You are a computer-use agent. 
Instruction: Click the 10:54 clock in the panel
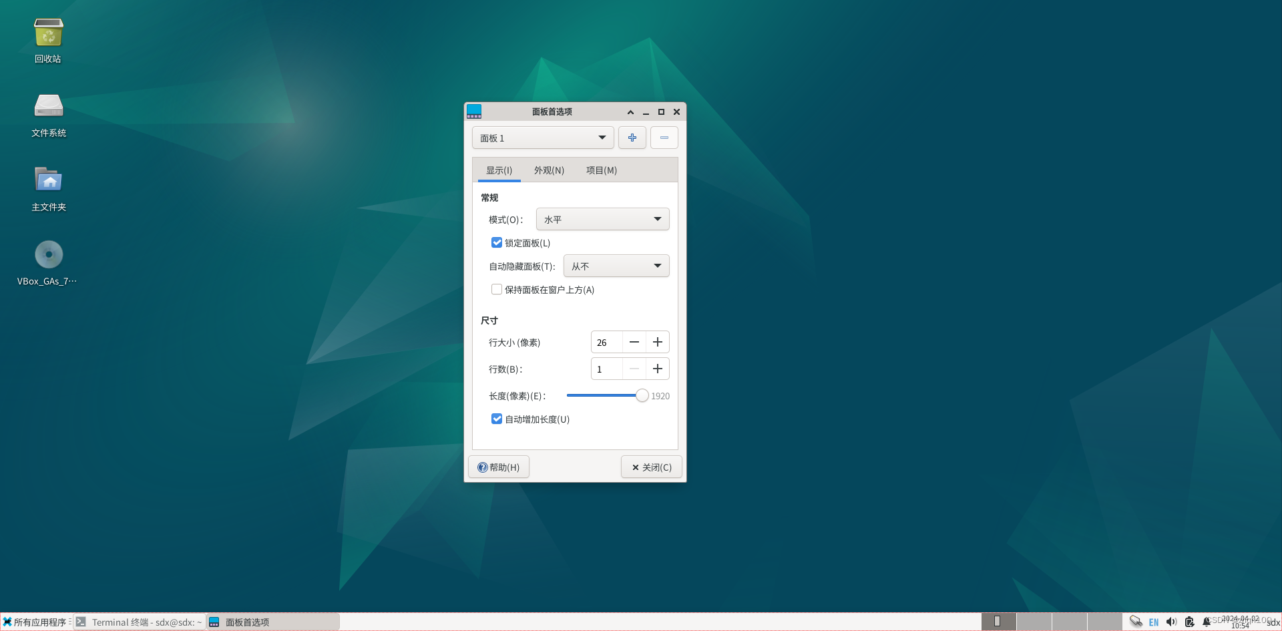pos(1240,626)
